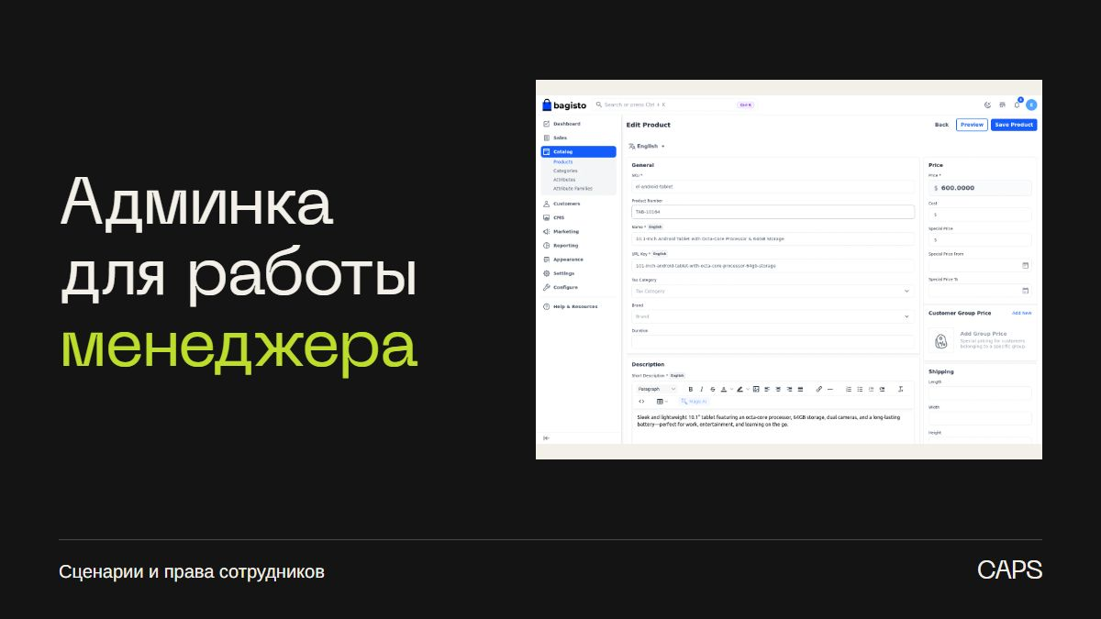This screenshot has height=619, width=1101.
Task: Click the URL Key input field
Action: 773,265
